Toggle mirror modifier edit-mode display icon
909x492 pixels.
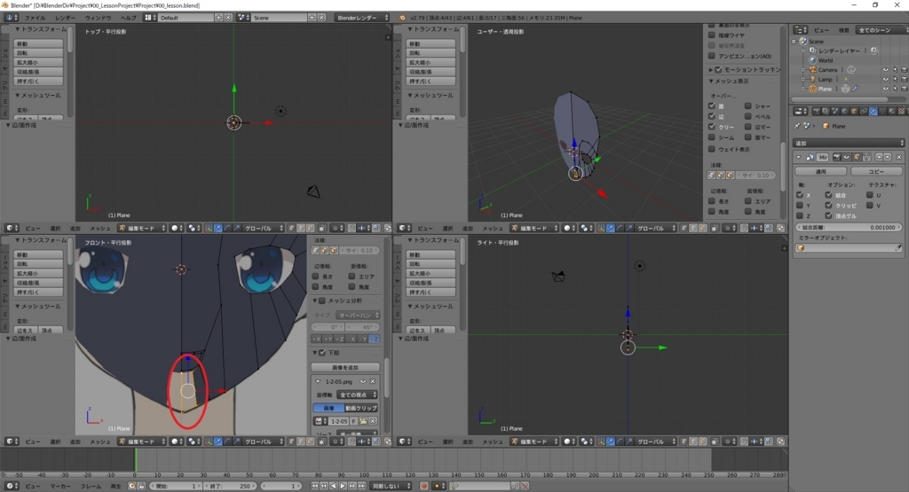coord(856,157)
